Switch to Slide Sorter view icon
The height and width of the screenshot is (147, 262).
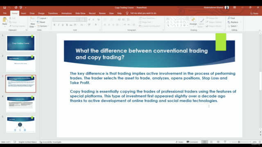pos(211,142)
